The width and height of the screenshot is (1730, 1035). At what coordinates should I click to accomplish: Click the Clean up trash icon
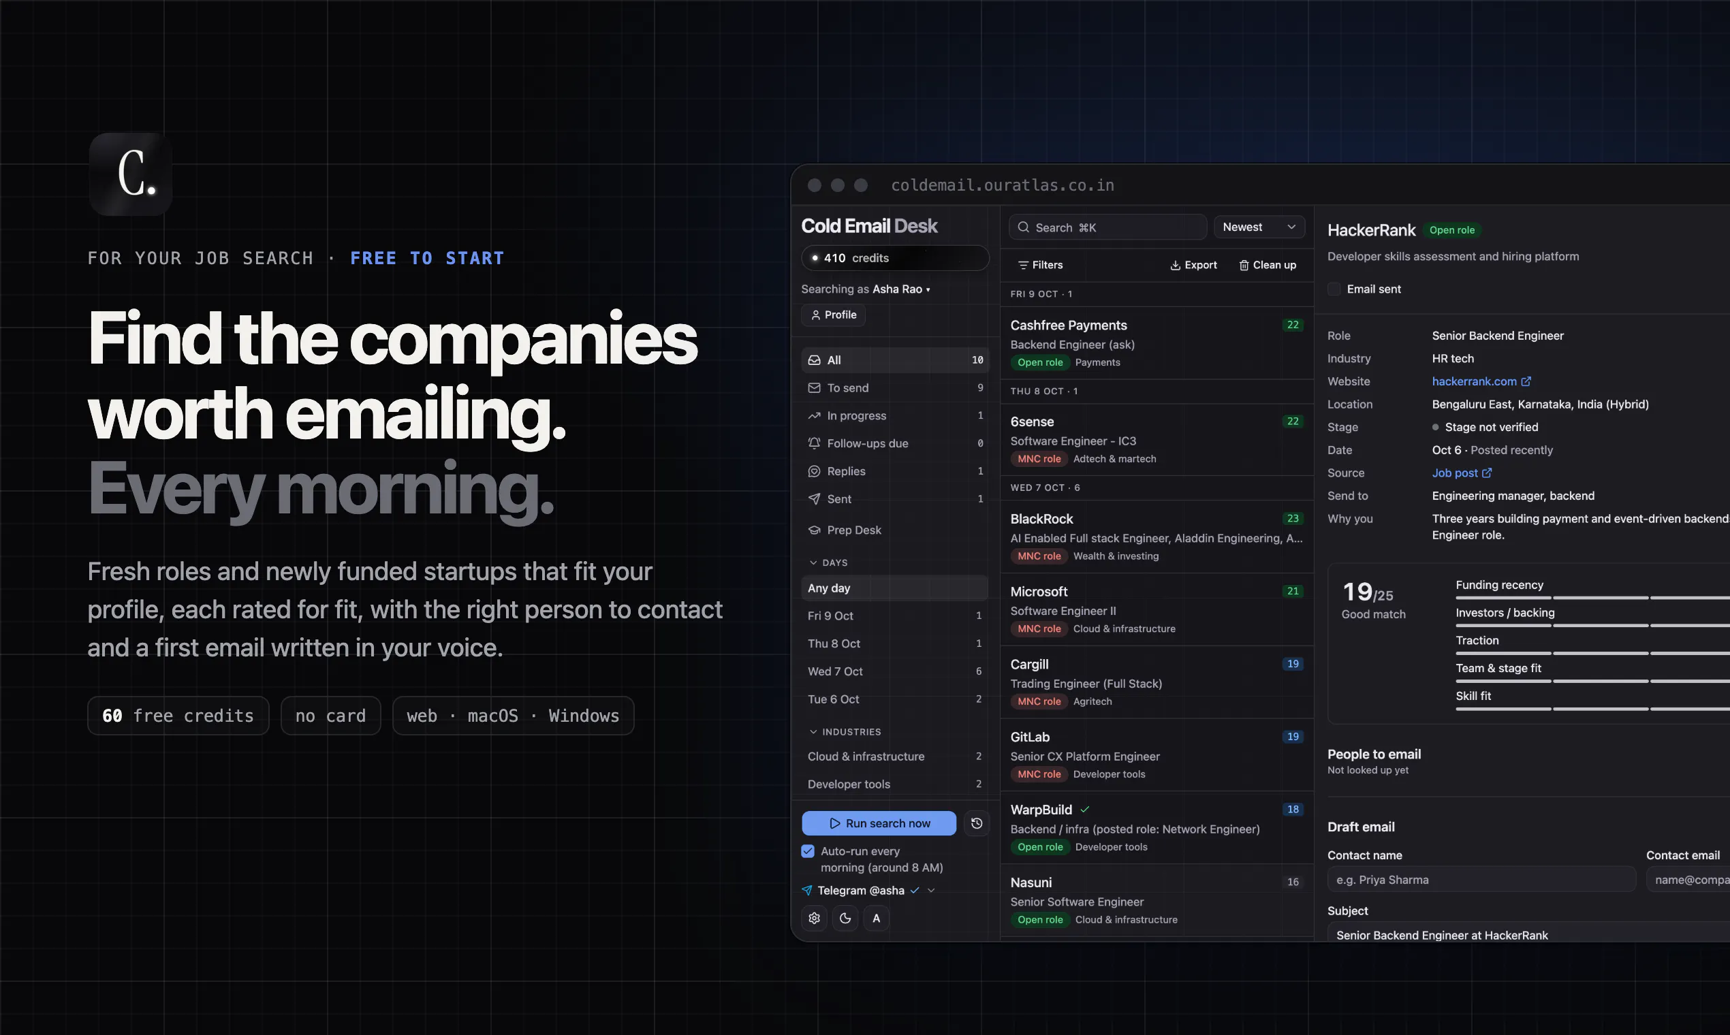click(x=1244, y=265)
